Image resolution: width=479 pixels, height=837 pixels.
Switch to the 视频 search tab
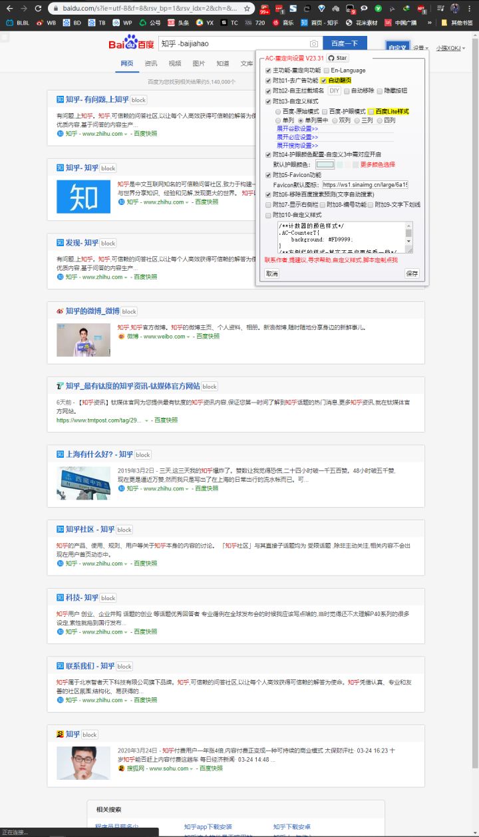coord(175,63)
